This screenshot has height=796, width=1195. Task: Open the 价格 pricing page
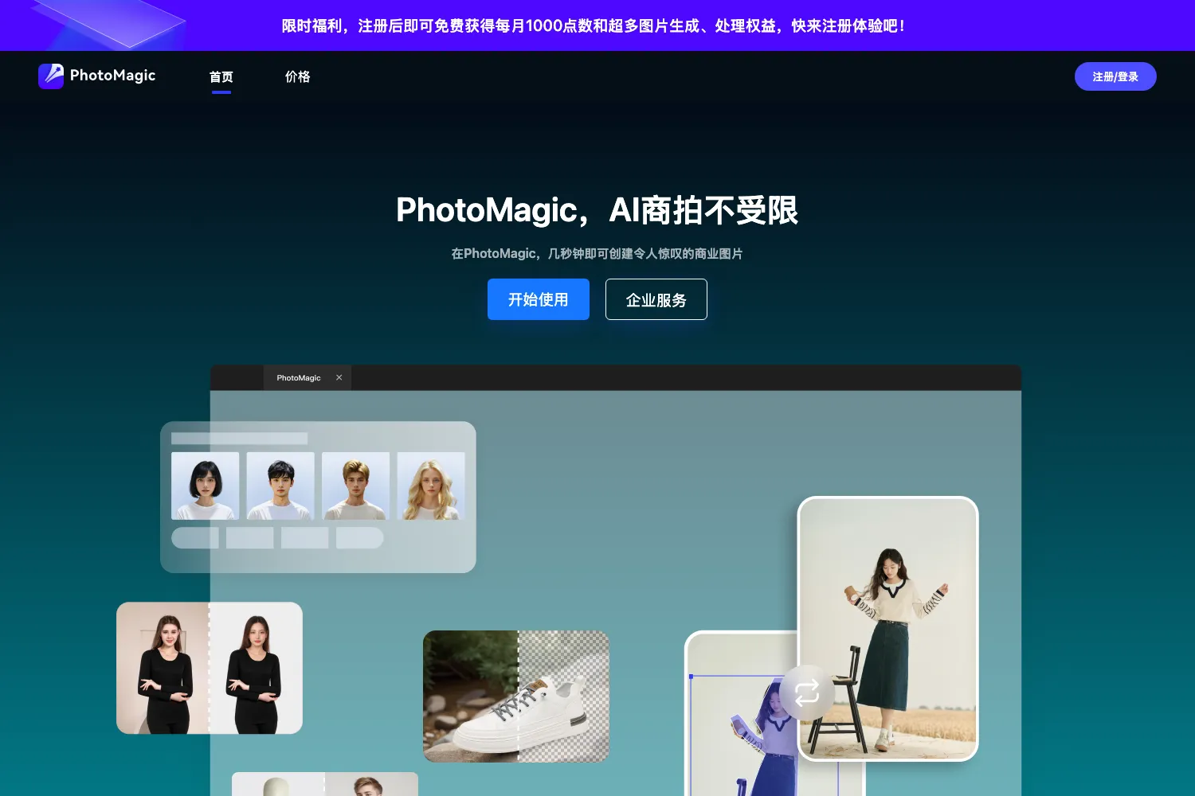(x=298, y=77)
